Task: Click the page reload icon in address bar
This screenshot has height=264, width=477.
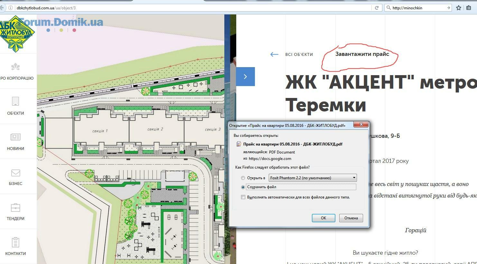Action: pyautogui.click(x=377, y=8)
